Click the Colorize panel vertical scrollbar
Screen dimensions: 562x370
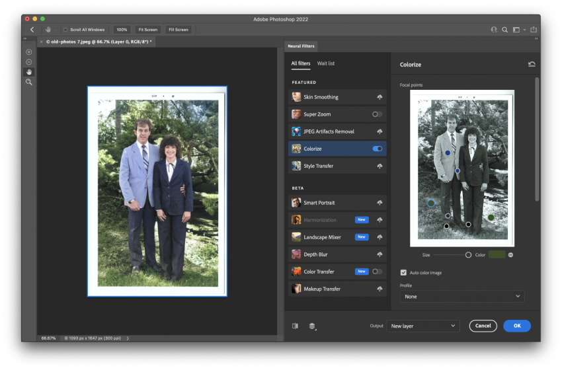[x=537, y=139]
